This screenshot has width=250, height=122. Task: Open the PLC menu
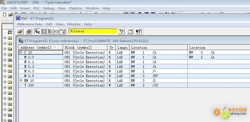tap(36, 8)
